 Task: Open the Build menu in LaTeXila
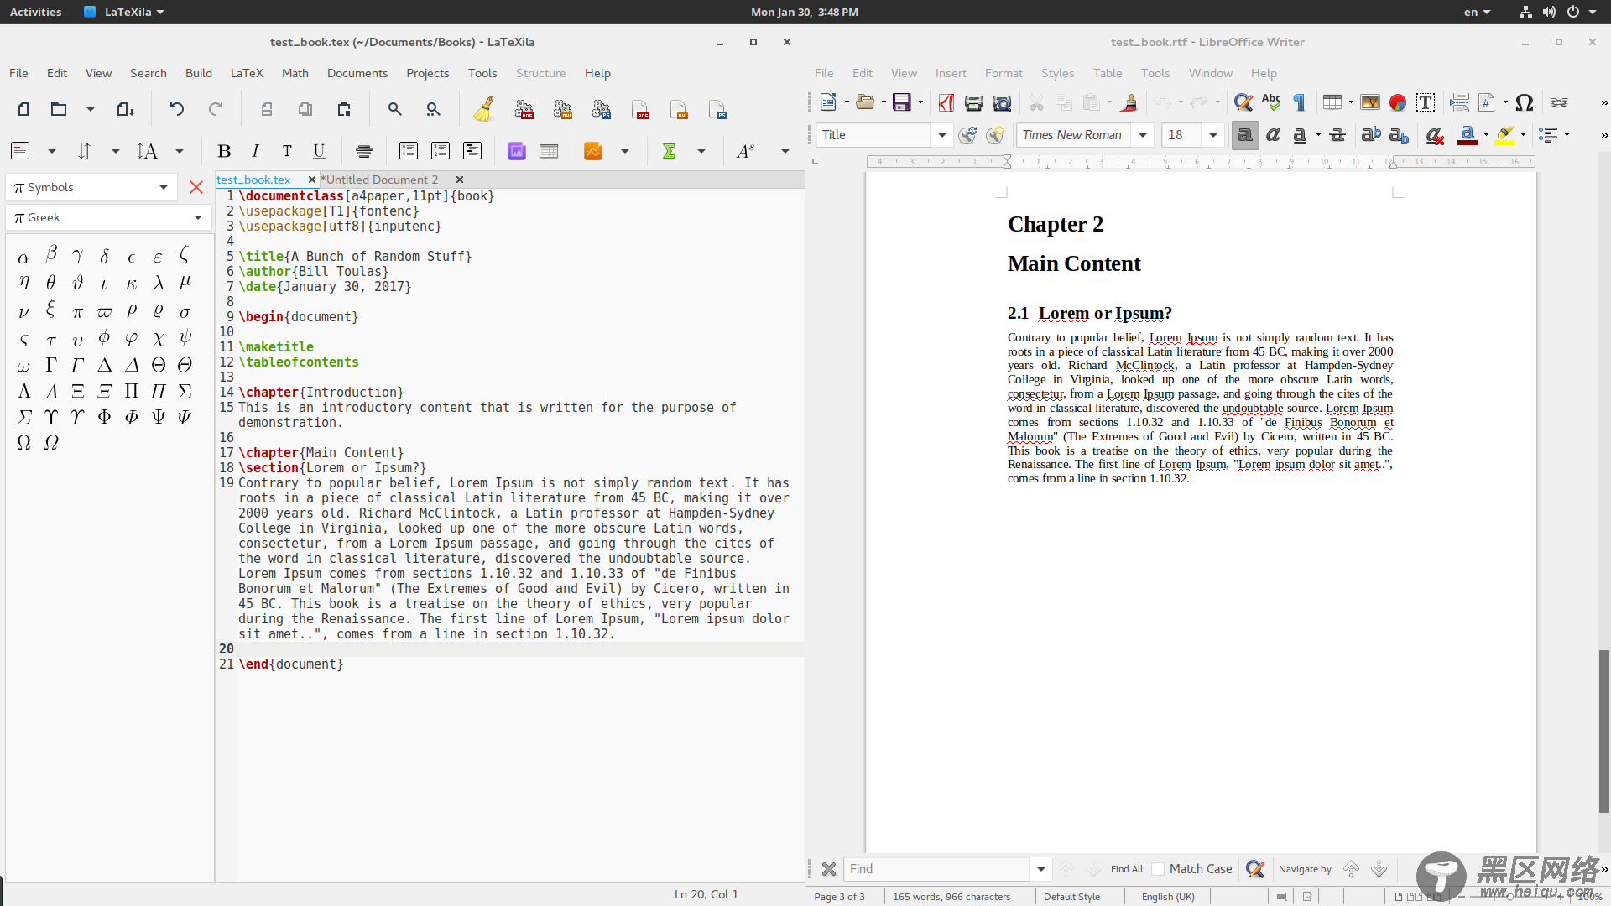[x=199, y=73]
